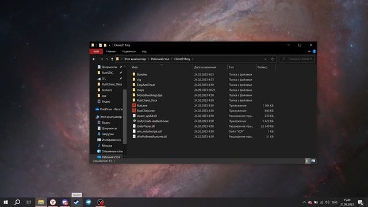Click Рабочий стол breadcrumb in address bar

160,59
